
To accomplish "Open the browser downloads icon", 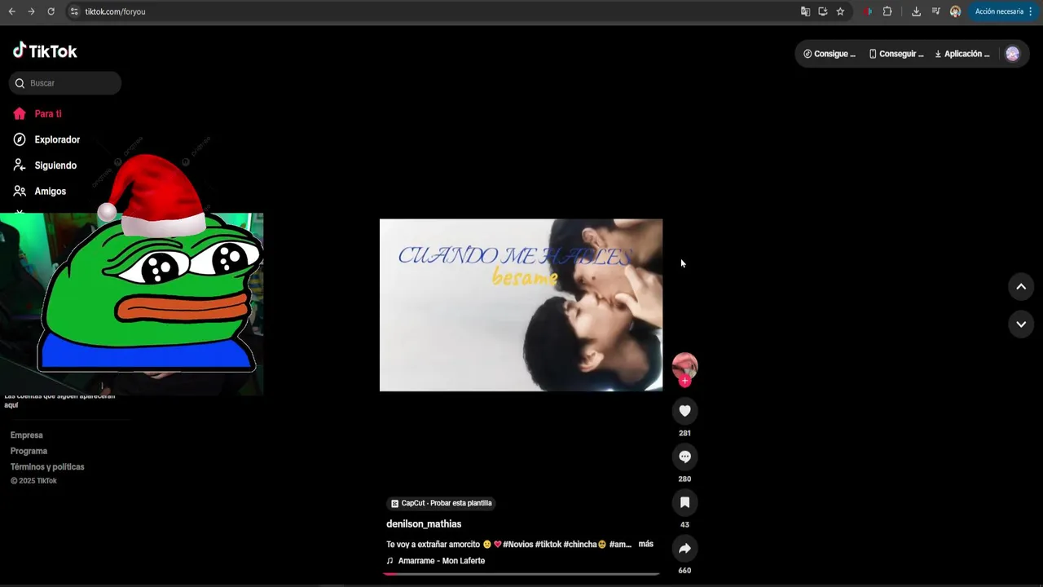I will pyautogui.click(x=916, y=11).
